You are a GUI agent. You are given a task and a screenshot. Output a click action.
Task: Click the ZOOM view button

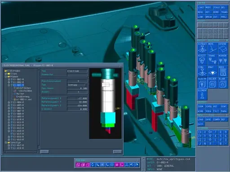tap(201, 107)
